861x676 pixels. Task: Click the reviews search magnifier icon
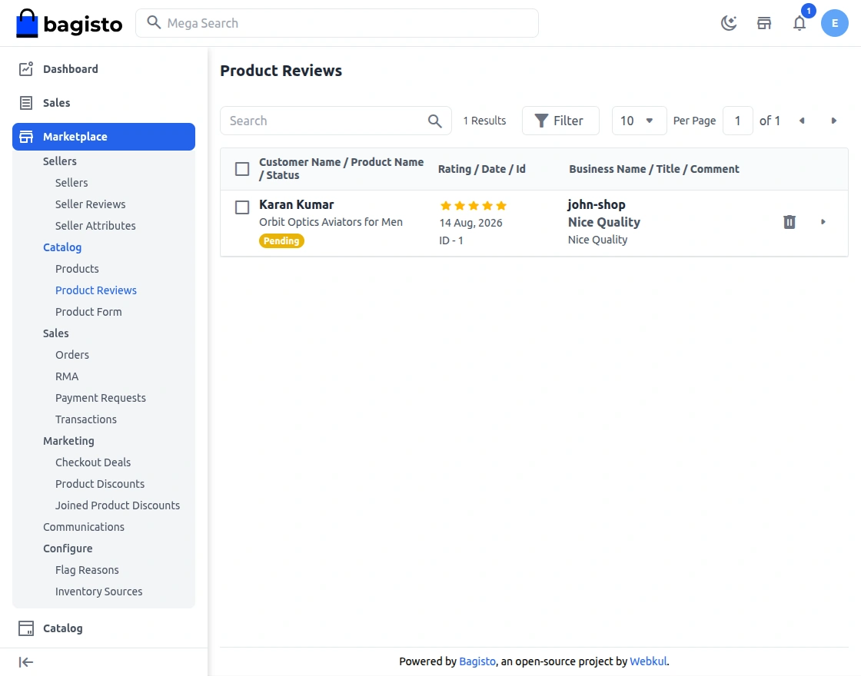(x=435, y=121)
